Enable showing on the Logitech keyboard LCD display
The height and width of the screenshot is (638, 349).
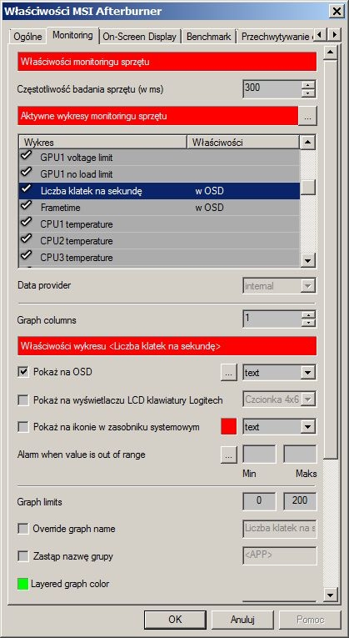[23, 400]
